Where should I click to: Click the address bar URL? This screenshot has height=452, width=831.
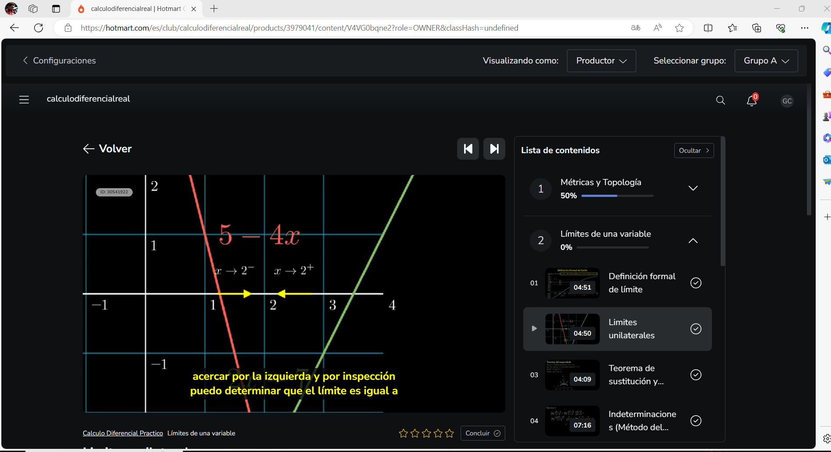pos(299,28)
